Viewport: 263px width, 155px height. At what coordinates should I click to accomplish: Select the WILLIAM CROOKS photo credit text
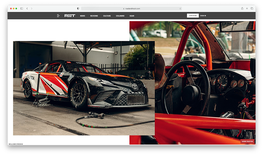pyautogui.click(x=16, y=144)
